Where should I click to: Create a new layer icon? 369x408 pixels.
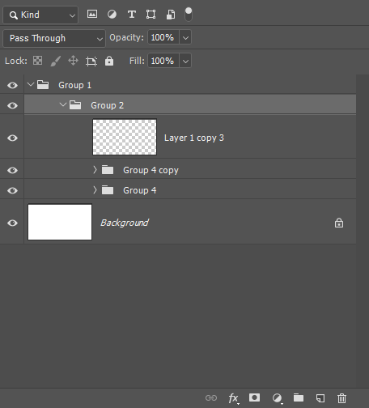click(x=320, y=398)
